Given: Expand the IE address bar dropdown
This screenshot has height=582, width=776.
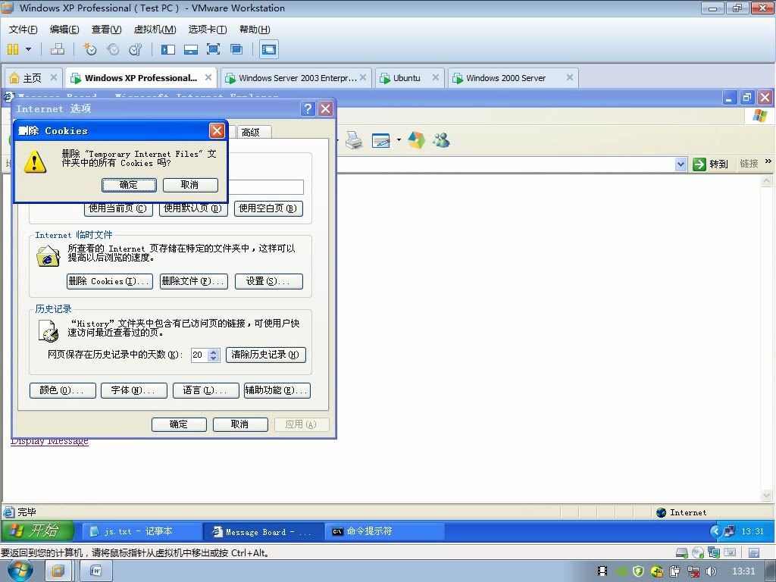Looking at the screenshot, I should [x=681, y=164].
